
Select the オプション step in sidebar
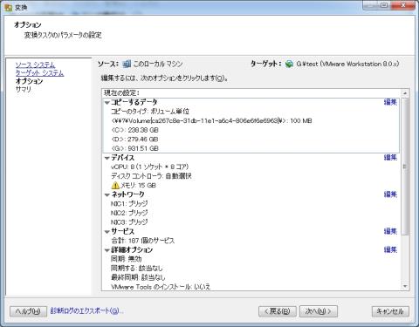(x=29, y=81)
